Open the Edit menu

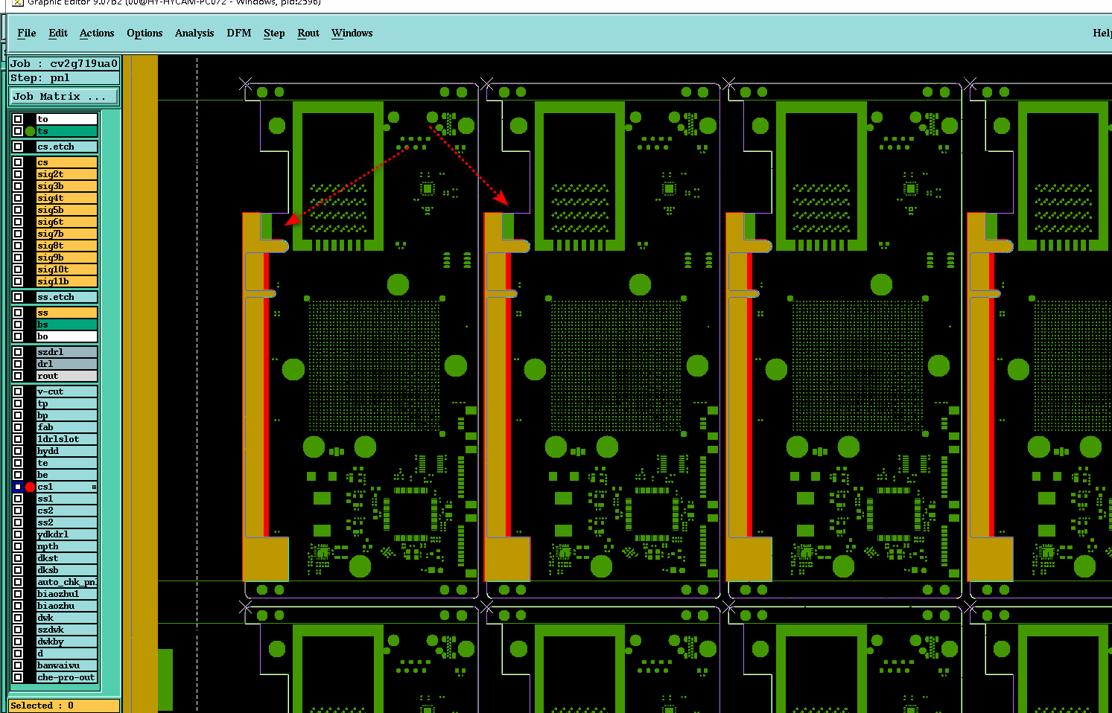(58, 33)
